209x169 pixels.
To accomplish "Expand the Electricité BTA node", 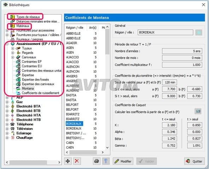I will point(7,106).
